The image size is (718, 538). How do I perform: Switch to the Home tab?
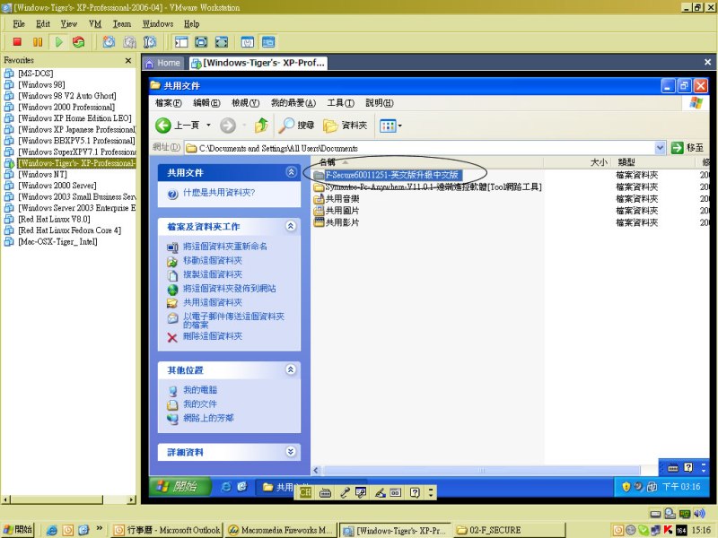click(163, 63)
